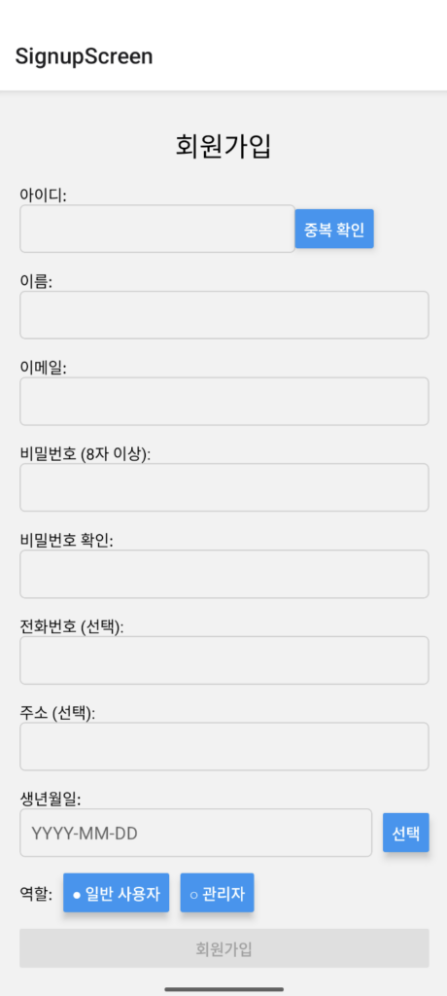Open date picker with 선택 button
Image resolution: width=447 pixels, height=996 pixels.
pos(406,833)
